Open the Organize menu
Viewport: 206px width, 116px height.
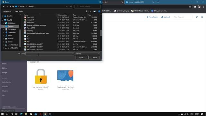7,11
